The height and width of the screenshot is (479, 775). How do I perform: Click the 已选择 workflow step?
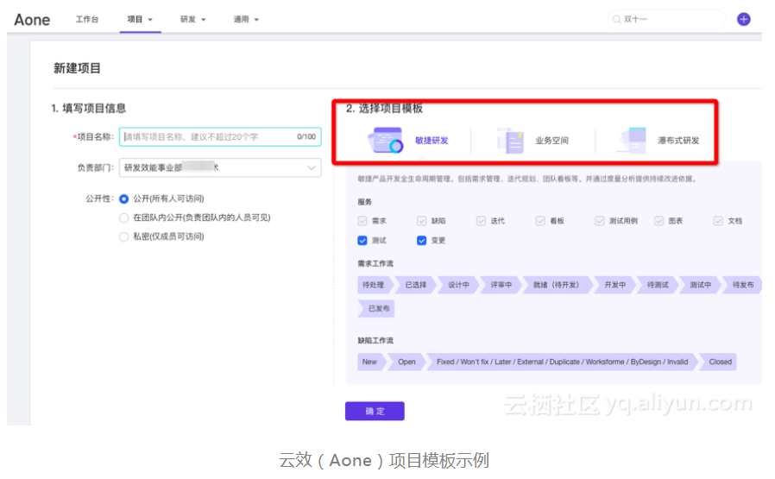click(416, 285)
